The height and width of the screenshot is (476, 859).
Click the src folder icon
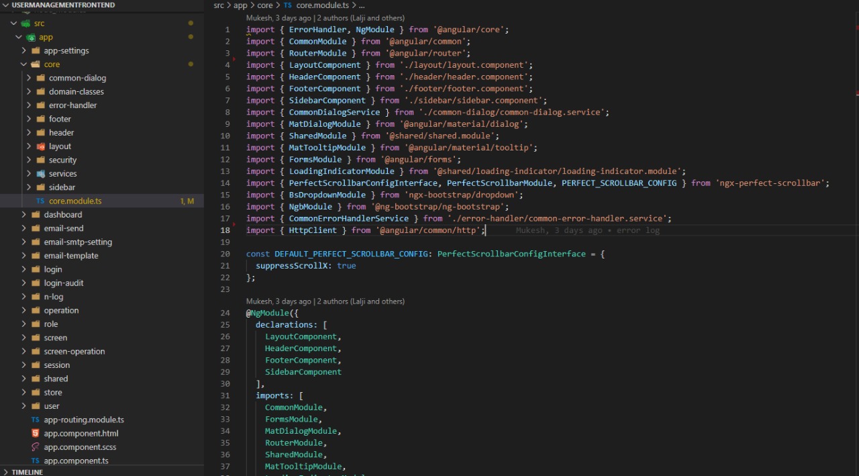click(26, 23)
